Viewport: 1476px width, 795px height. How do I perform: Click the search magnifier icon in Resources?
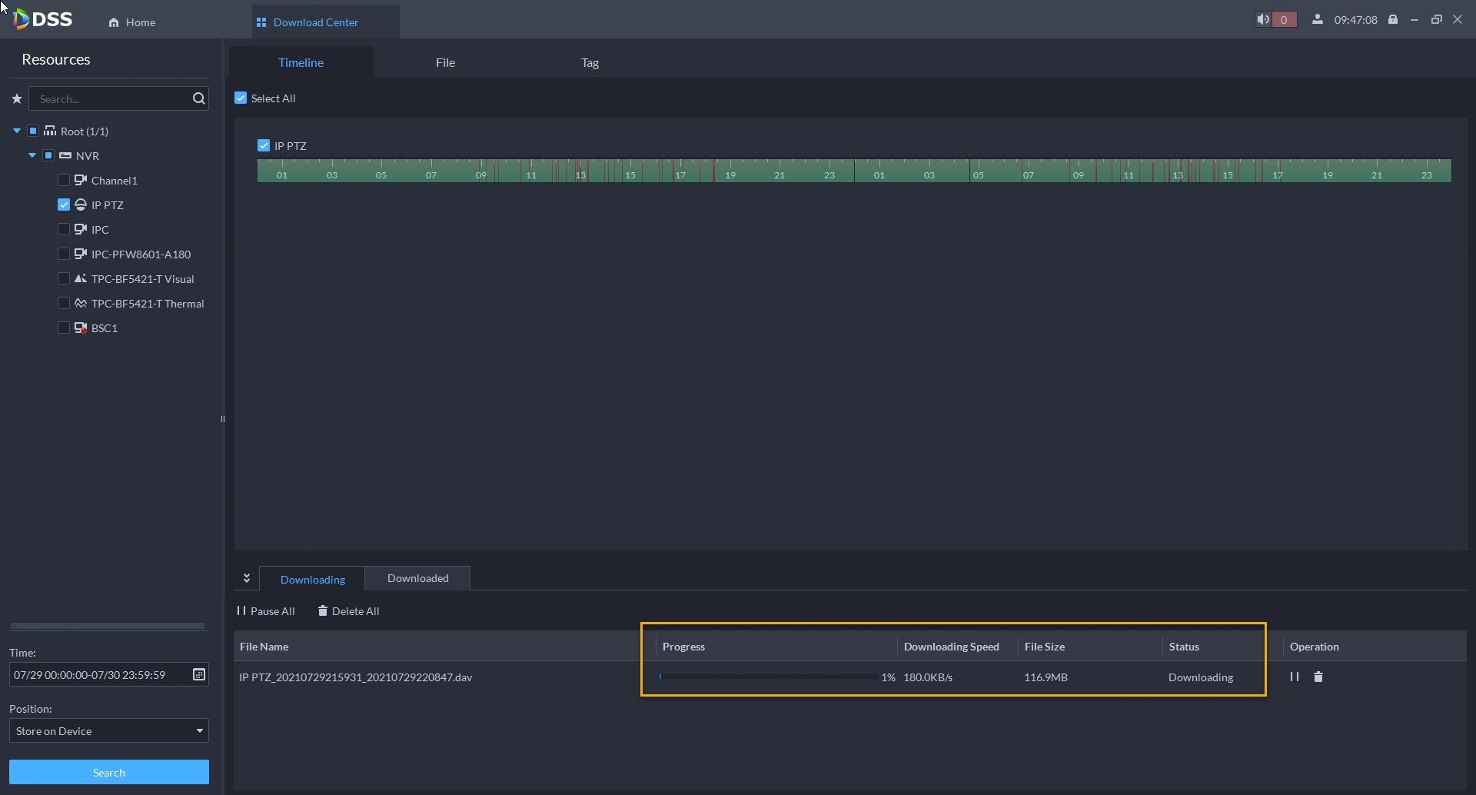point(198,98)
